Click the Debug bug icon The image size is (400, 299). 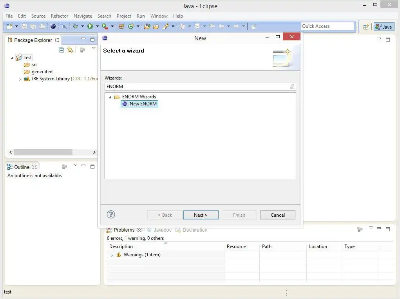tap(75, 26)
